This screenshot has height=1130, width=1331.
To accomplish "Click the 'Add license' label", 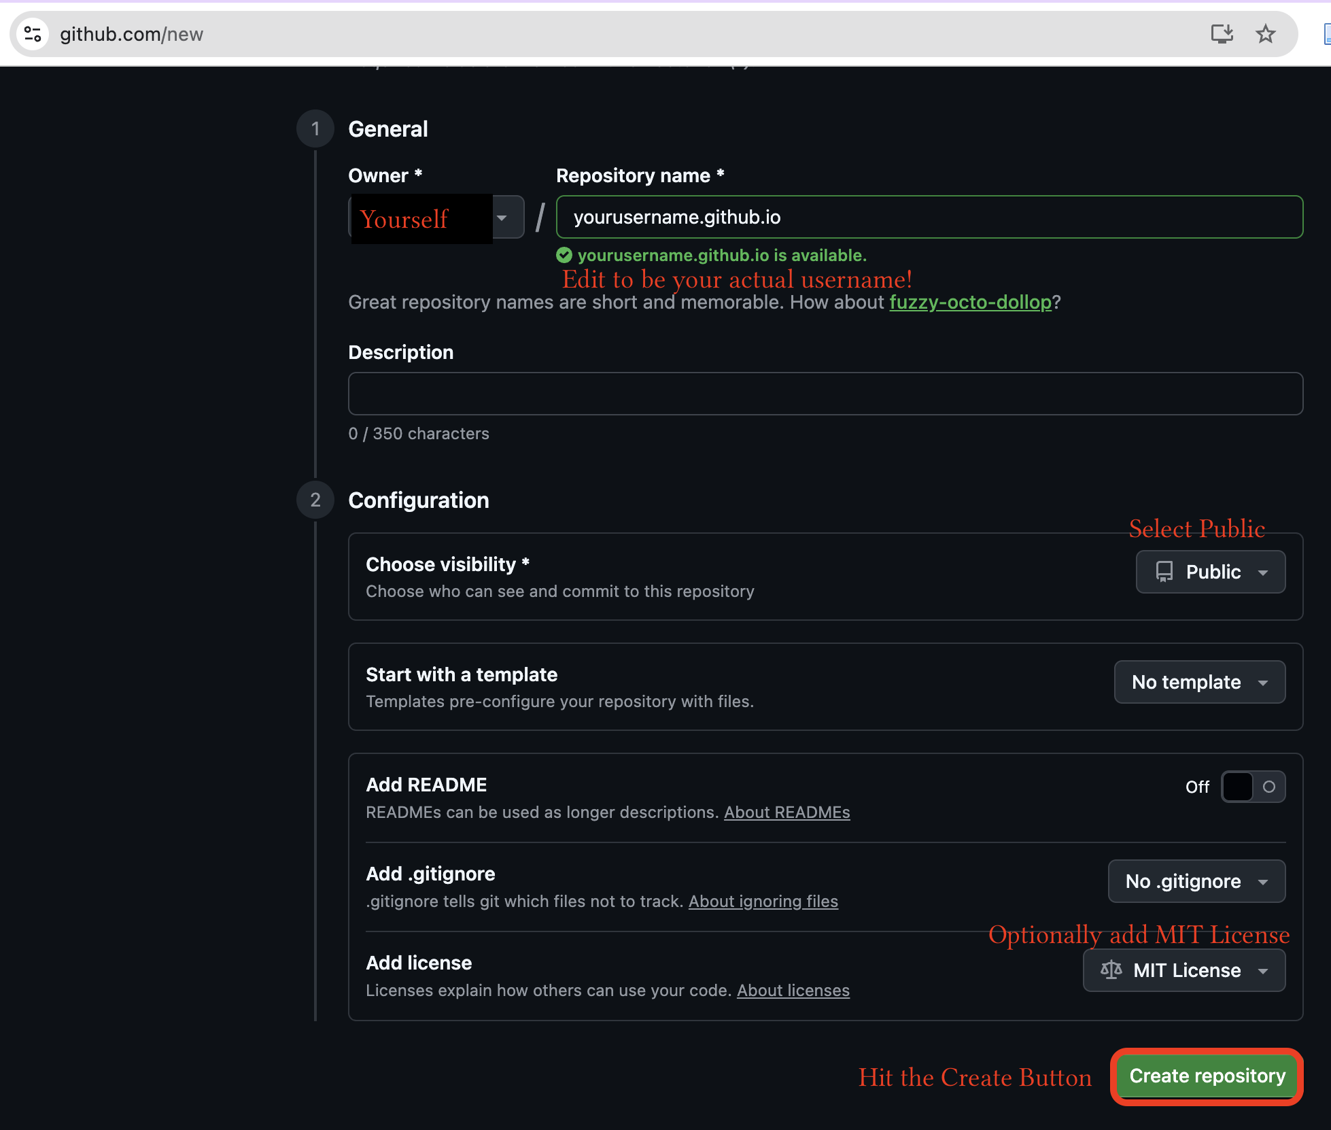I will click(419, 963).
